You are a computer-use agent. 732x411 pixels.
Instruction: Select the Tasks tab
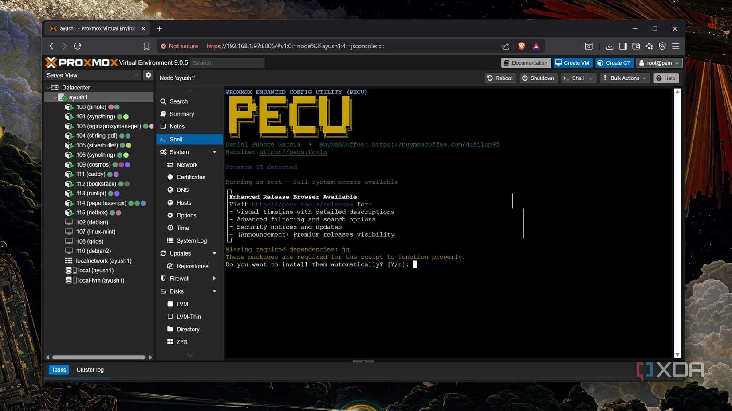click(x=59, y=370)
